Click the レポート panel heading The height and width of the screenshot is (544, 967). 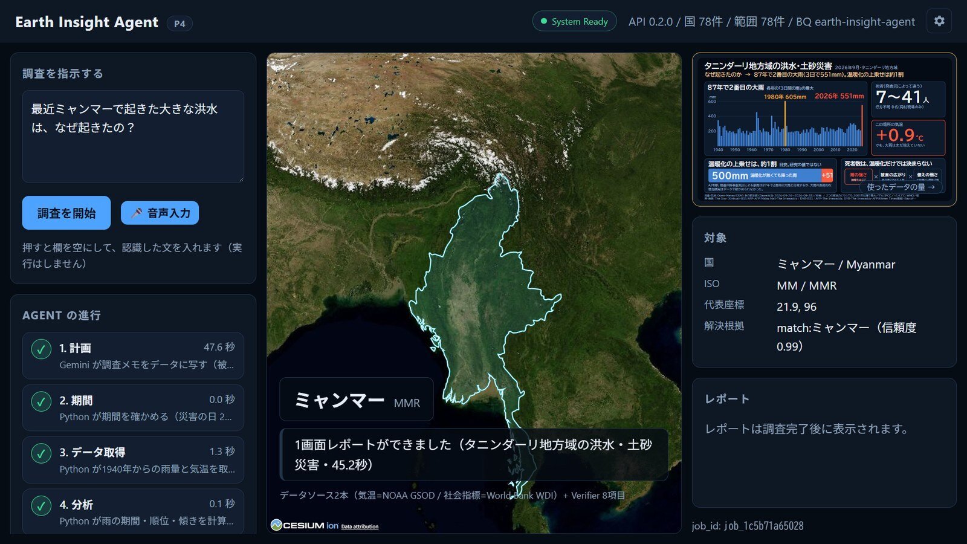[x=727, y=399]
